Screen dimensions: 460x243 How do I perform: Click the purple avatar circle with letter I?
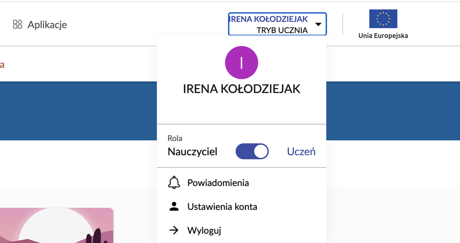click(241, 62)
